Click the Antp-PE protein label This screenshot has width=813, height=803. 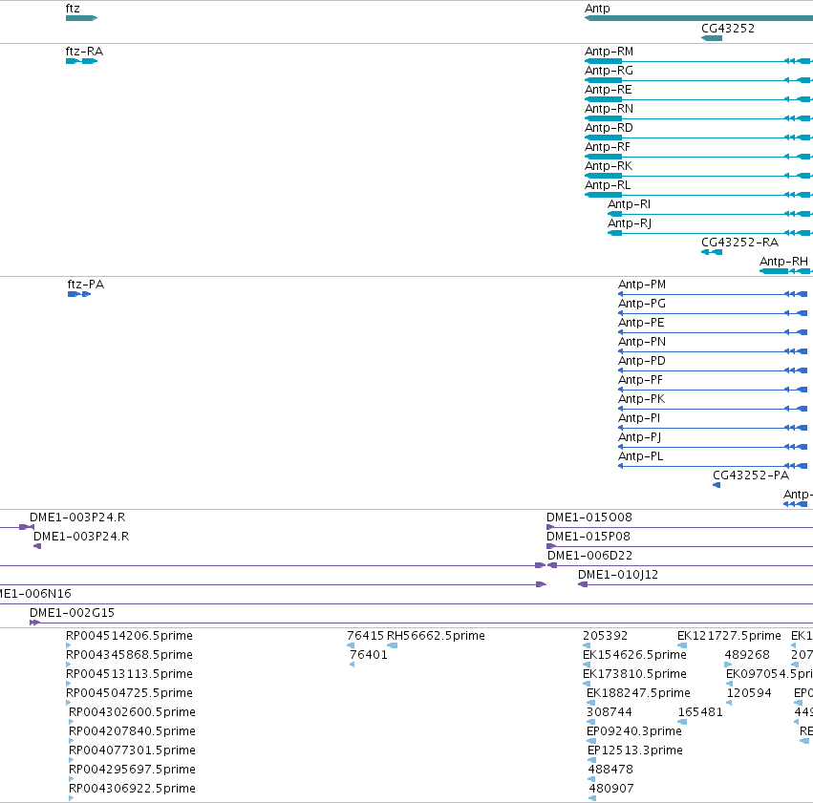pyautogui.click(x=641, y=323)
